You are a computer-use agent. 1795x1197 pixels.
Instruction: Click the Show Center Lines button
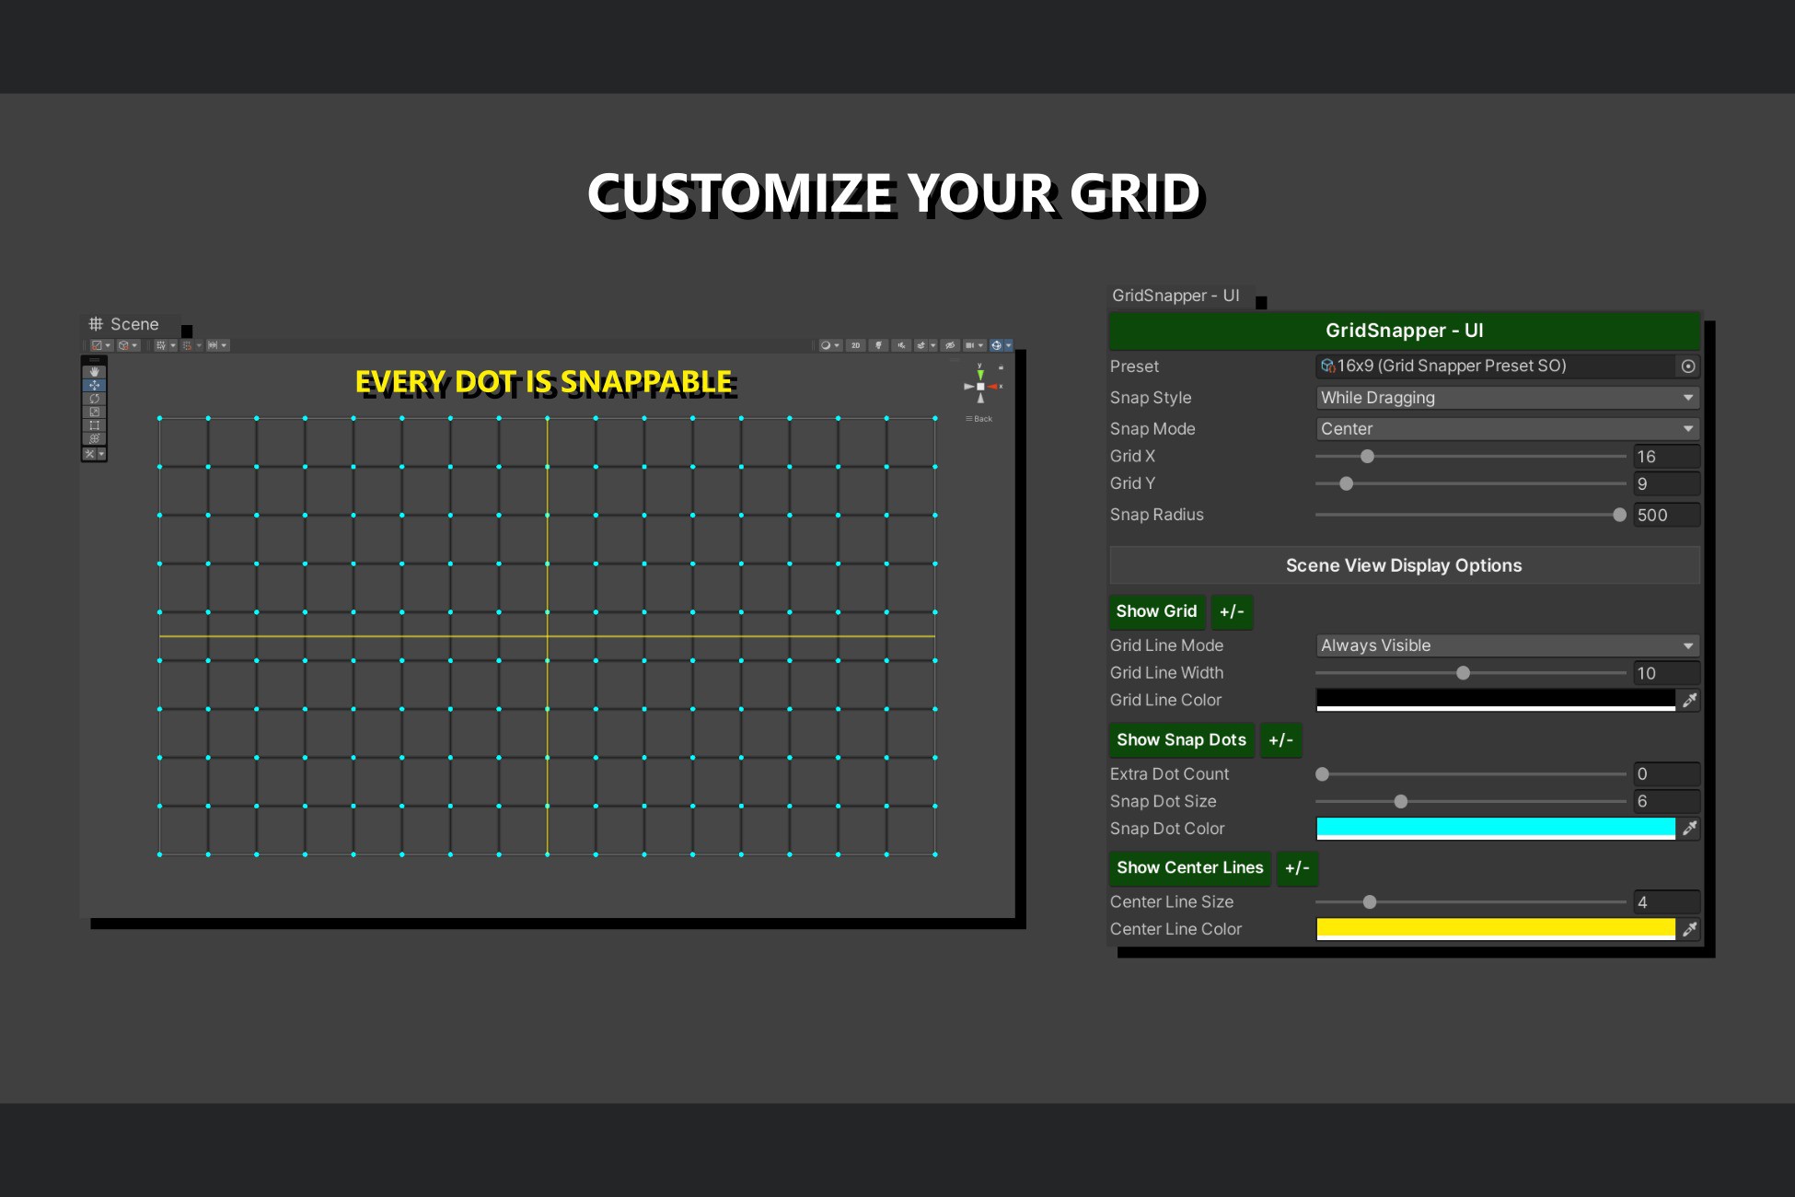(x=1189, y=868)
